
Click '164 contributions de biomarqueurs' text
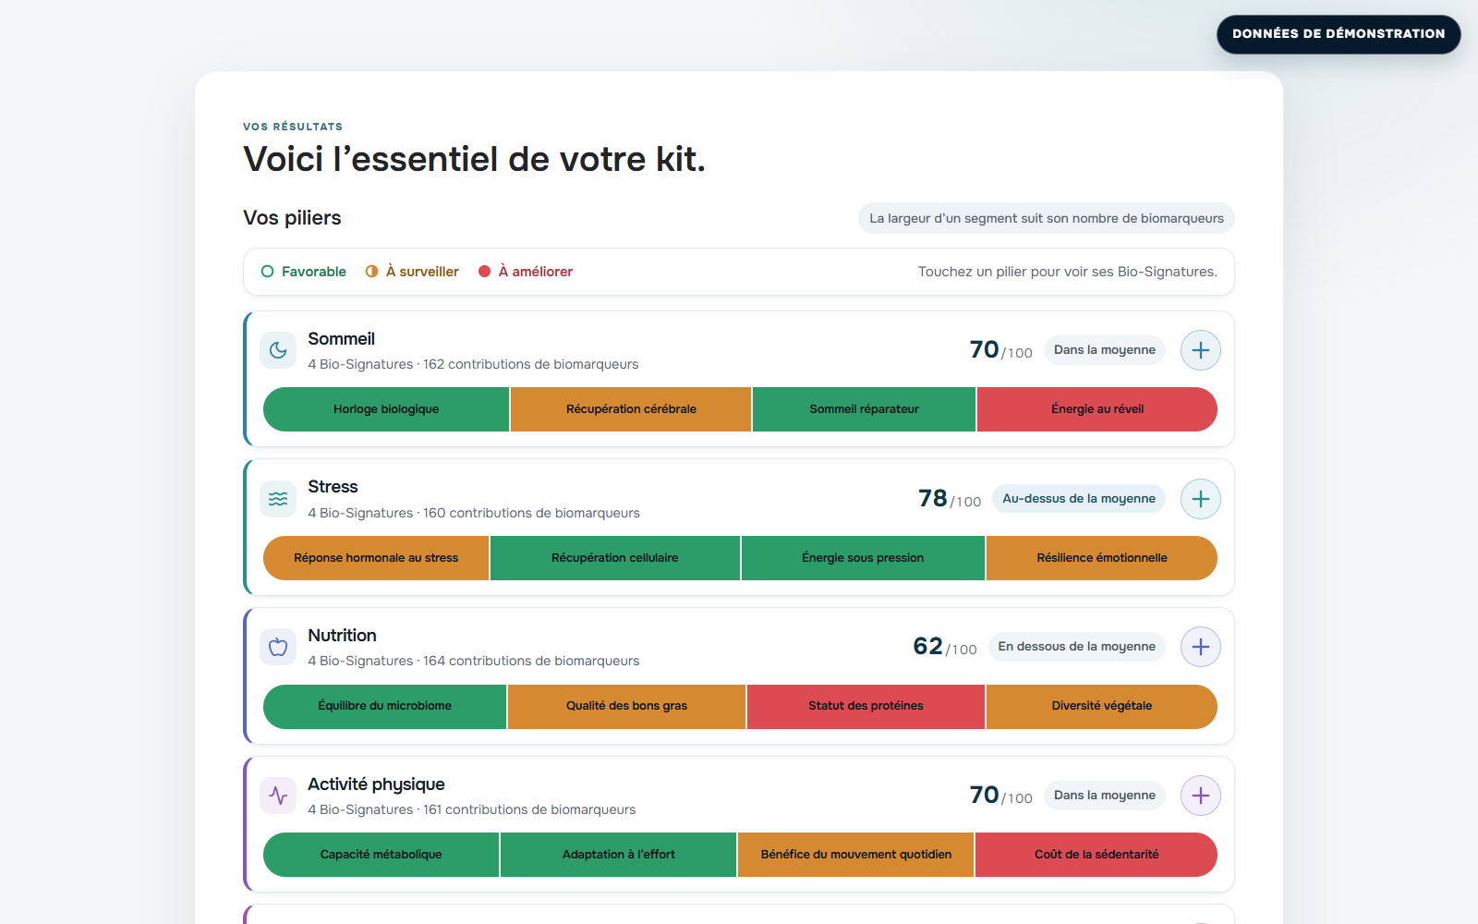531,662
